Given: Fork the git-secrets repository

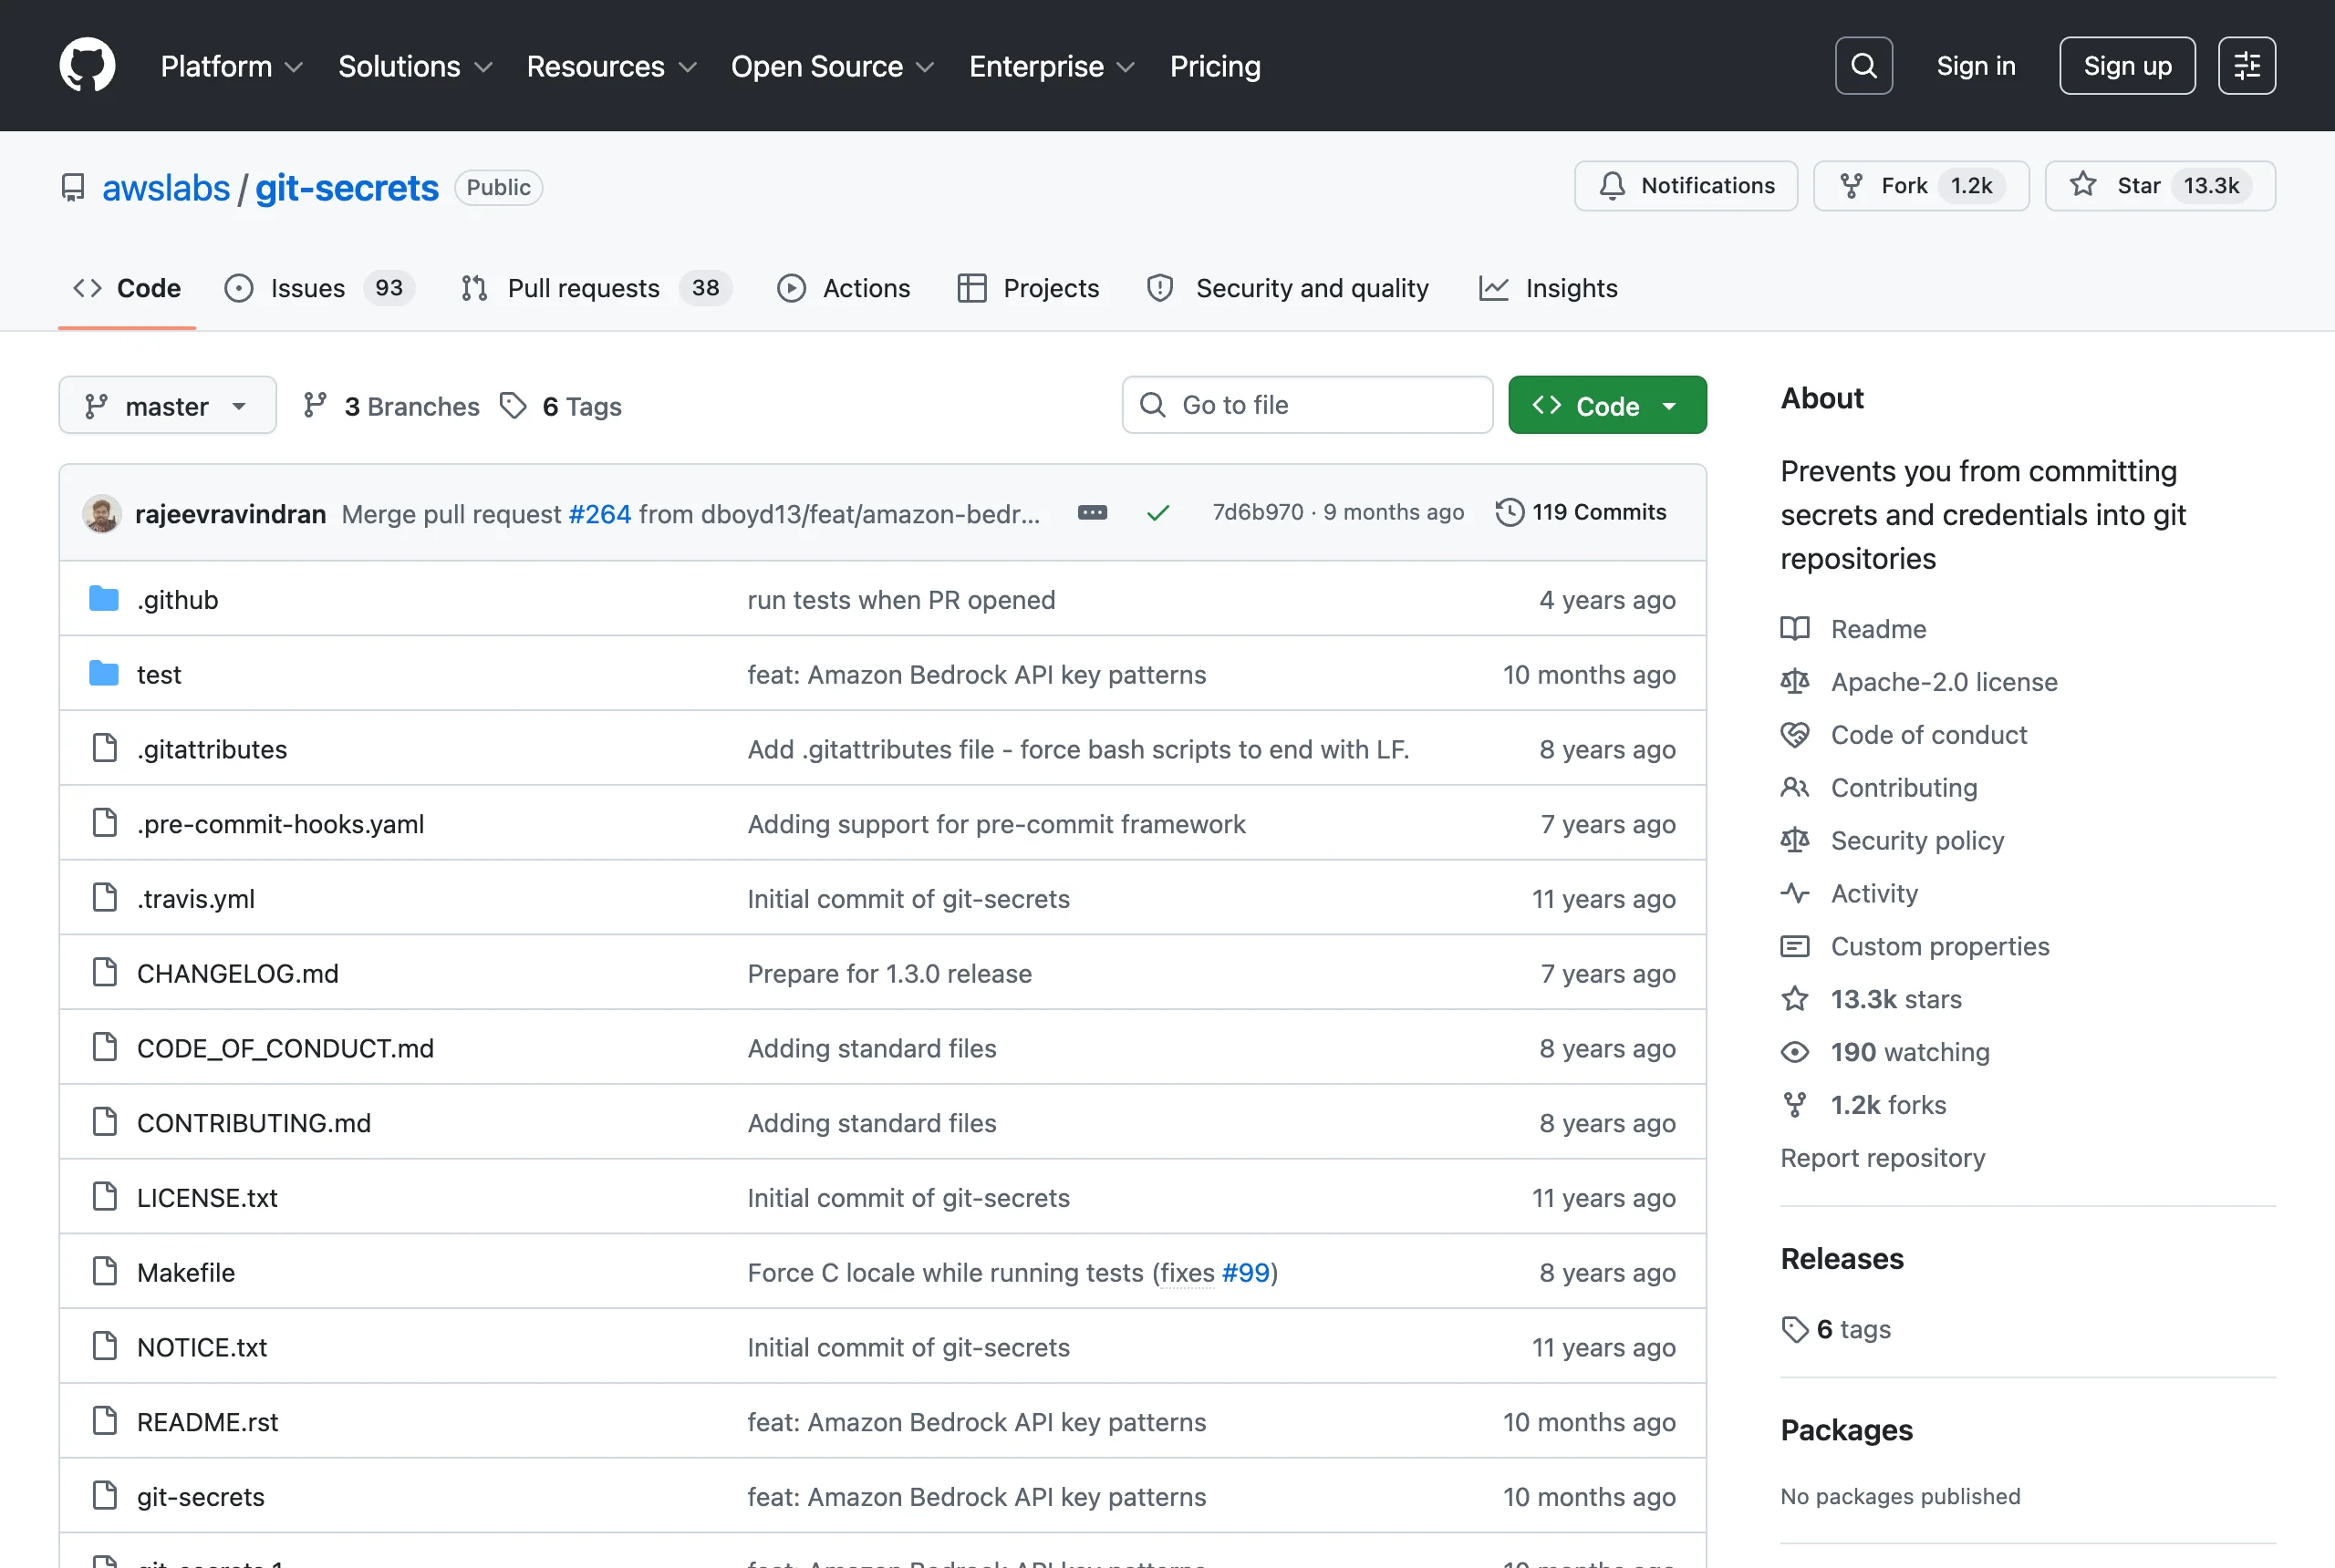Looking at the screenshot, I should tap(1921, 186).
